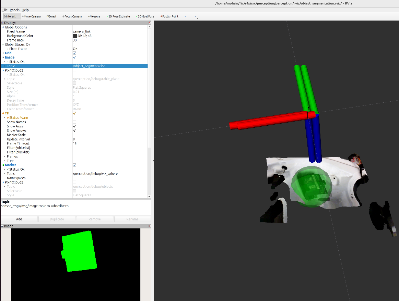Image resolution: width=399 pixels, height=301 pixels.
Task: Click the Add display button
Action: coord(19,219)
